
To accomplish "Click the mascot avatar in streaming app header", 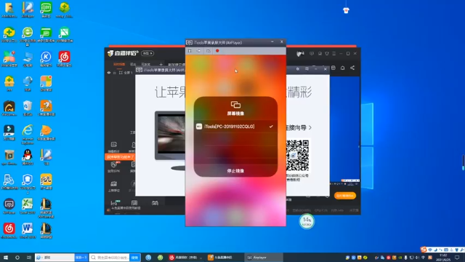I will pyautogui.click(x=300, y=53).
